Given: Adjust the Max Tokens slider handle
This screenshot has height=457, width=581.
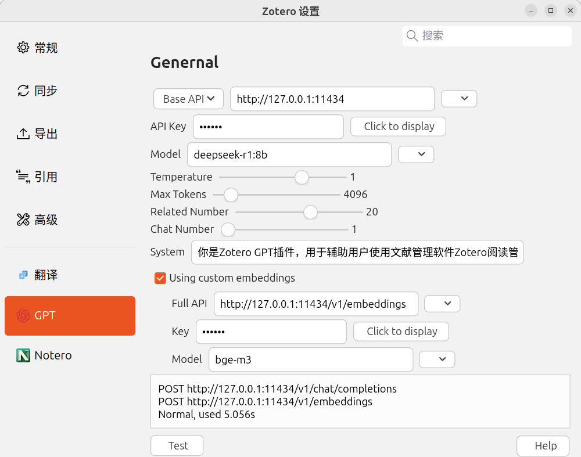Looking at the screenshot, I should click(x=231, y=195).
